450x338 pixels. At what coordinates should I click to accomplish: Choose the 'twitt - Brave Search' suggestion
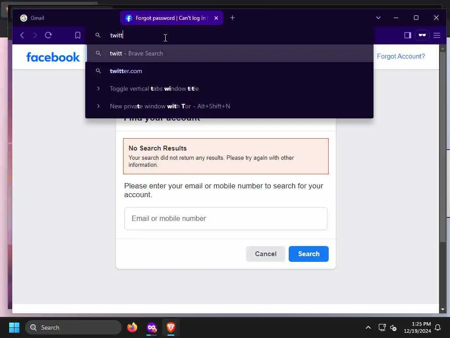click(x=229, y=53)
